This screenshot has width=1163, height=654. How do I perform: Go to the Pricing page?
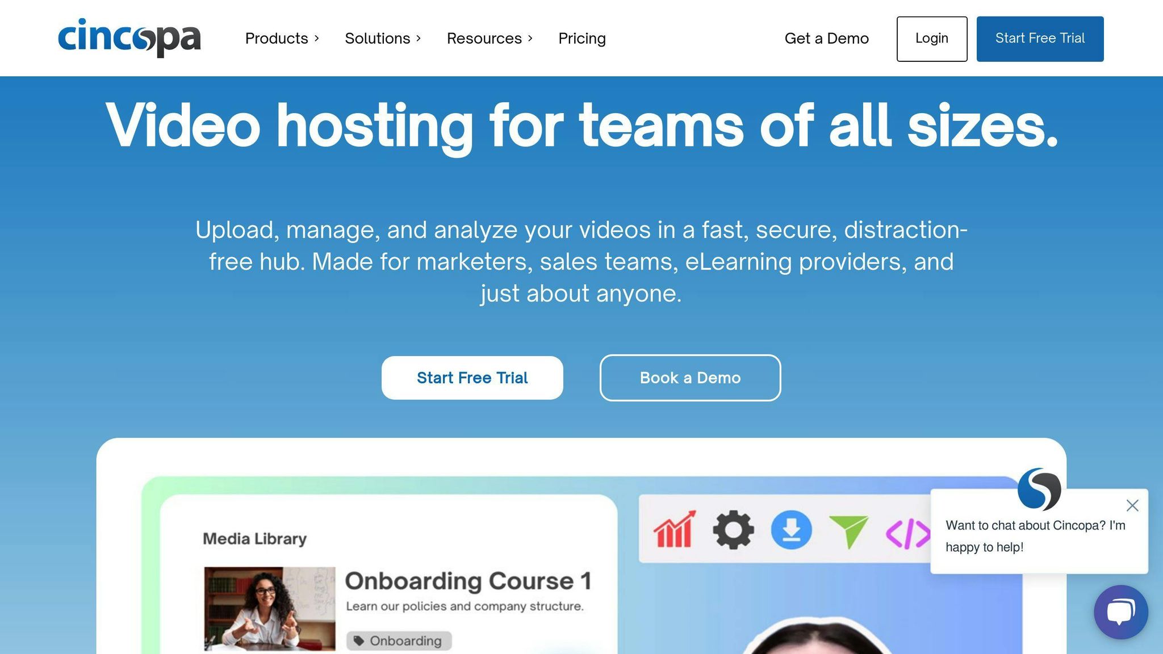582,38
